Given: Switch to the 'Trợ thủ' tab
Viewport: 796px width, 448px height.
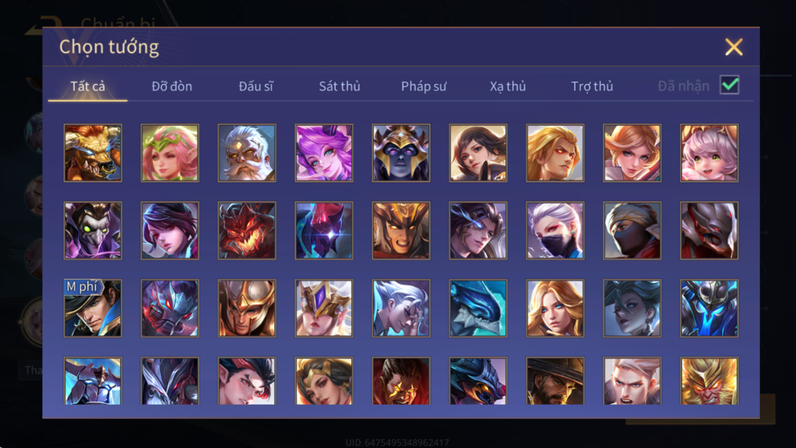Looking at the screenshot, I should 592,86.
